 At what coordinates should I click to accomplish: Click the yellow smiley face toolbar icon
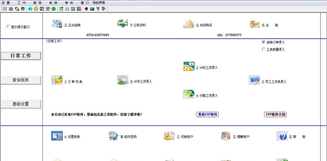tap(36, 9)
